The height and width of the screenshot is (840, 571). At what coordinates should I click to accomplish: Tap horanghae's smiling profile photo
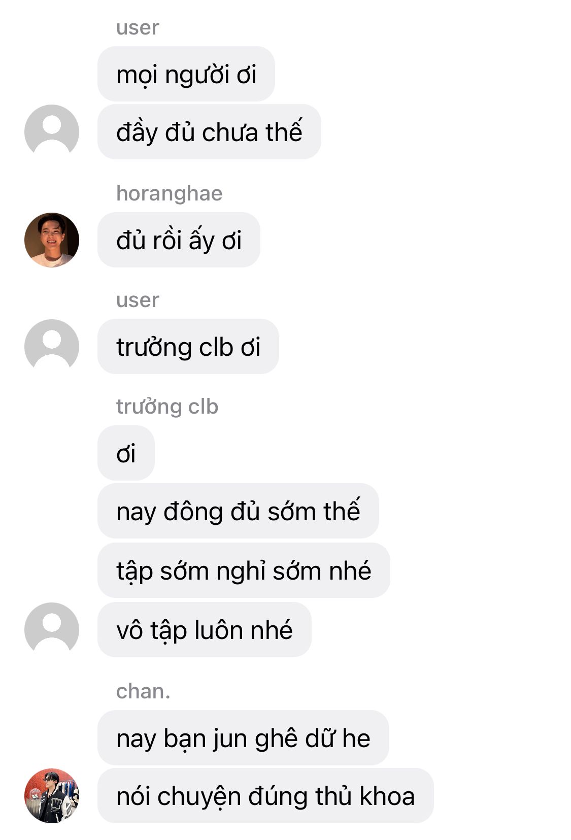click(x=52, y=240)
